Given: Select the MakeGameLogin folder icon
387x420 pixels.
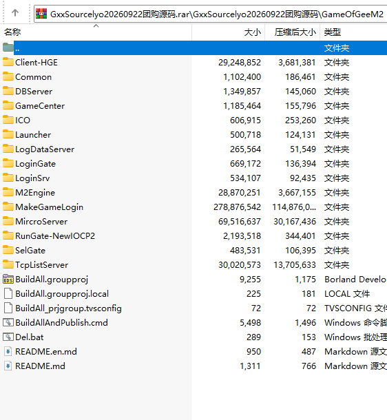Looking at the screenshot, I should coord(8,207).
